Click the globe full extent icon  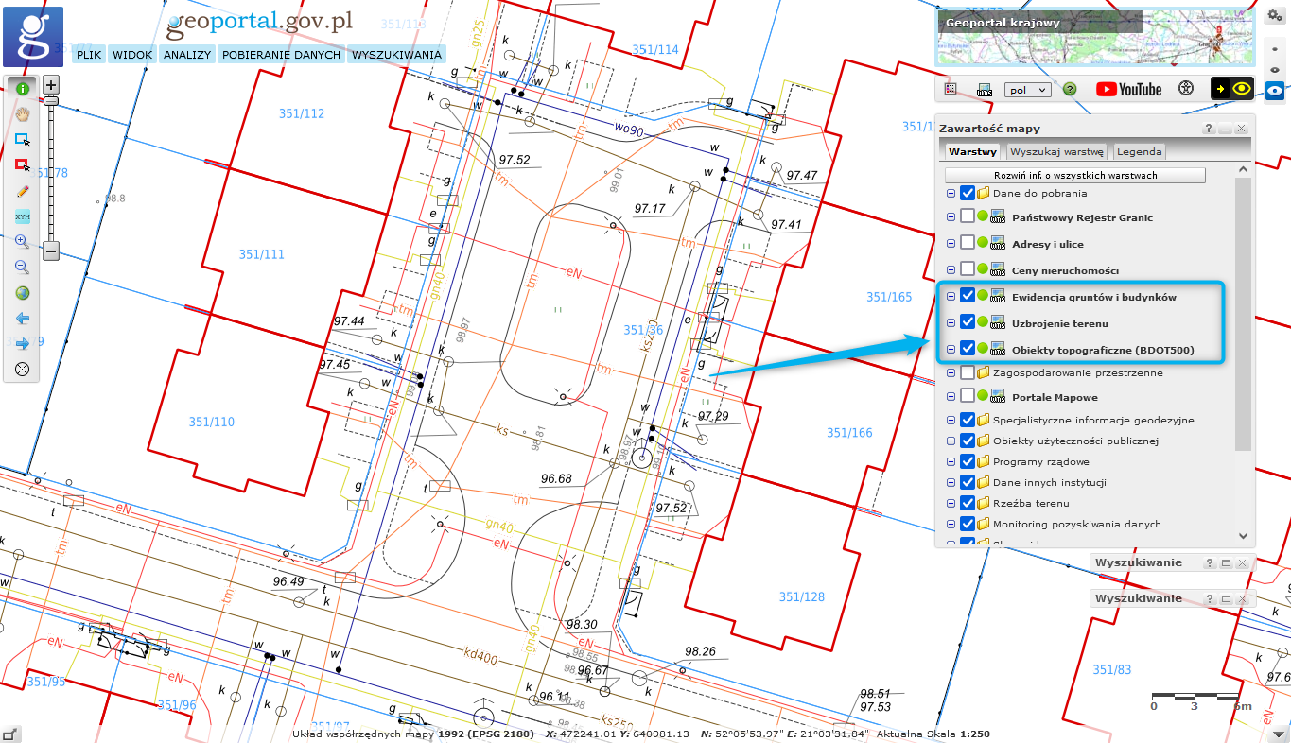pyautogui.click(x=23, y=293)
